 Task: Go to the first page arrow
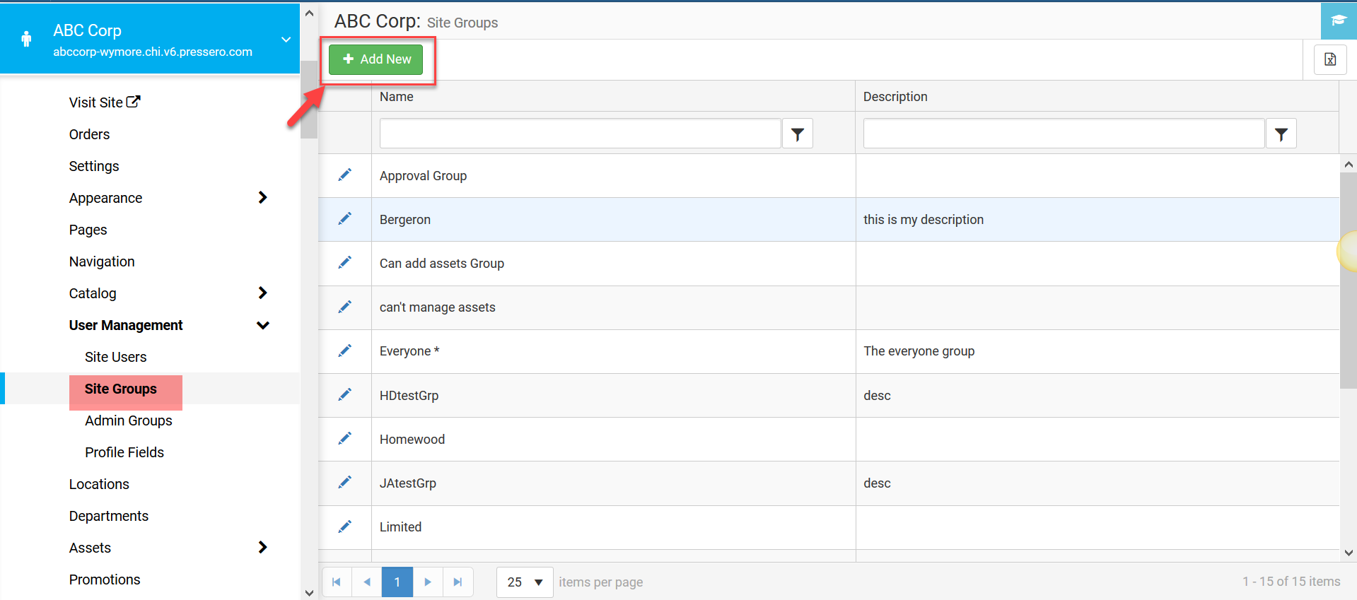[337, 582]
